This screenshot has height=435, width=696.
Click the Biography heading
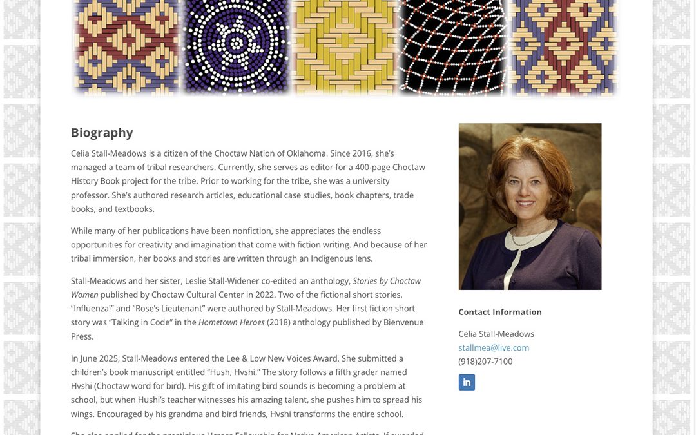pos(102,133)
